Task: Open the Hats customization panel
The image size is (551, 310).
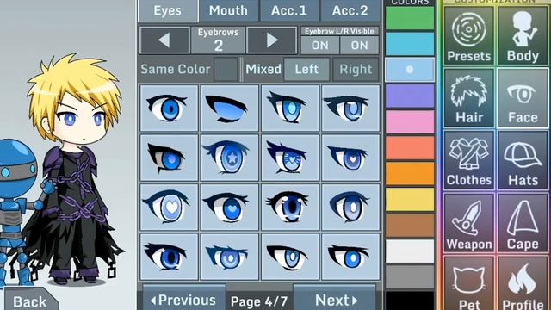Action: (x=523, y=160)
